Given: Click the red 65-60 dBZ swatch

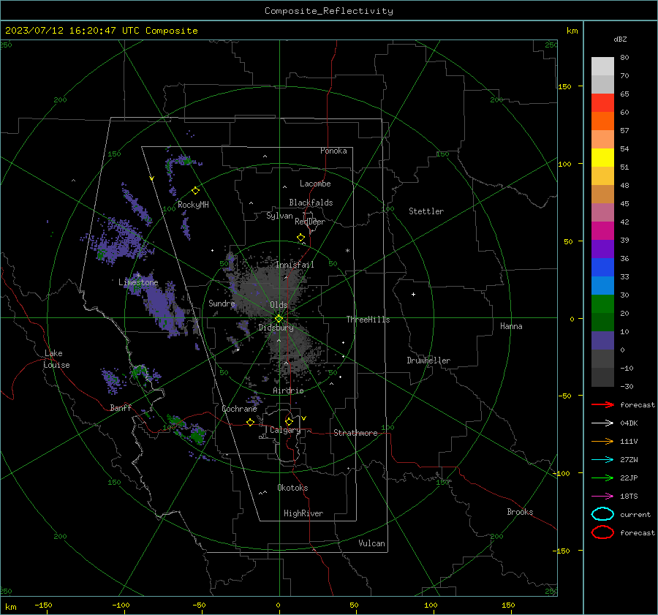Looking at the screenshot, I should pyautogui.click(x=602, y=103).
